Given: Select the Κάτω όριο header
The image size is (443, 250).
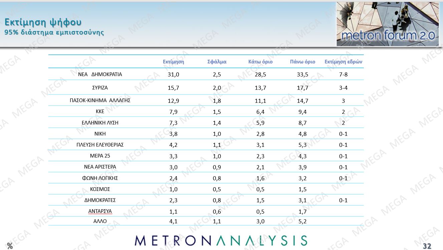Looking at the screenshot, I should pyautogui.click(x=260, y=61).
